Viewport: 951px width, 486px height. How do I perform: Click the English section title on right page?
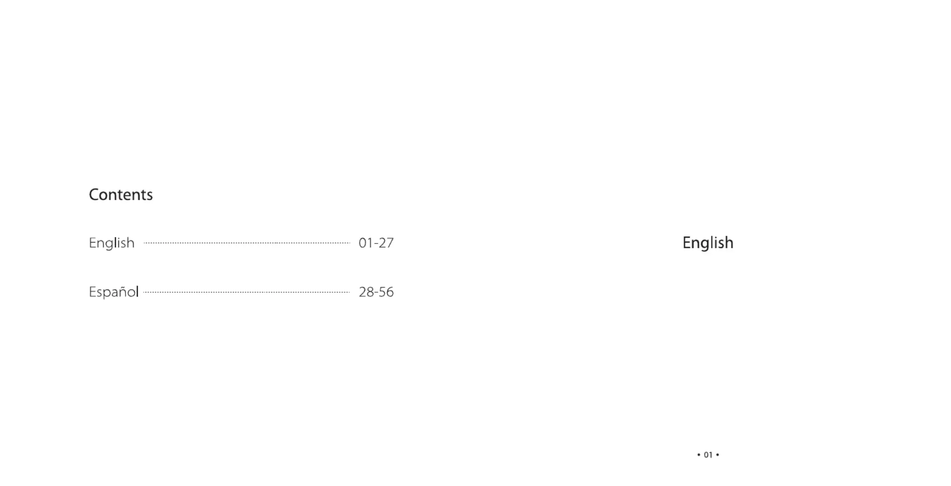pos(708,243)
